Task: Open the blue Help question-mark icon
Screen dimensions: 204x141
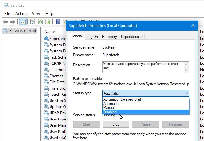Action: click(x=58, y=21)
